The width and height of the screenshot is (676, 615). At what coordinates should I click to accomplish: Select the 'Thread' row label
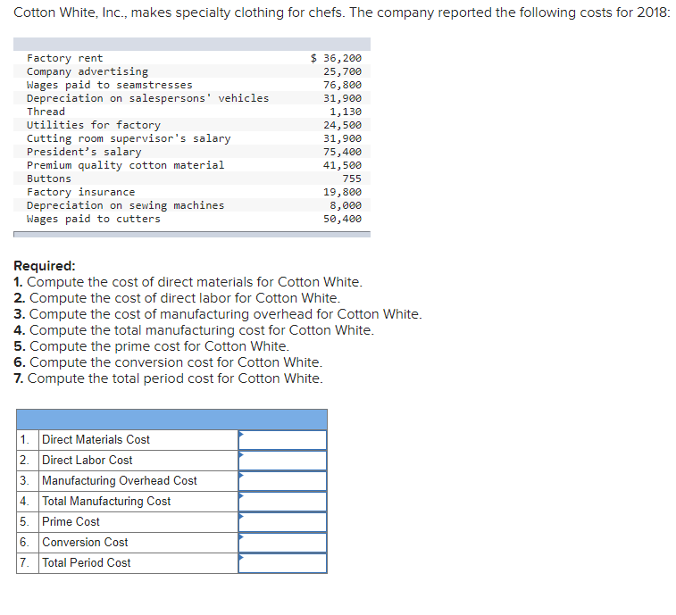coord(46,112)
